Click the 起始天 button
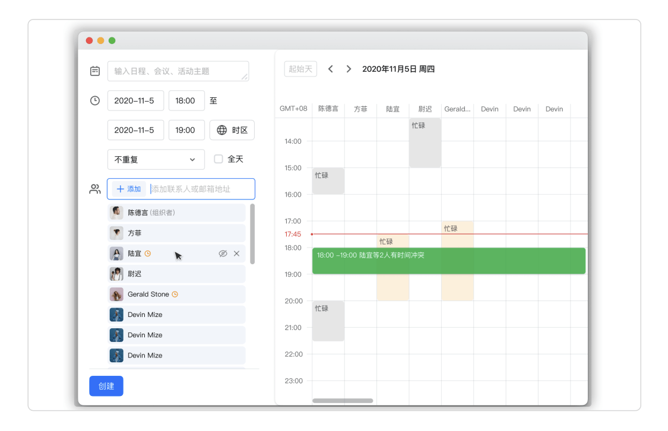The height and width of the screenshot is (431, 668). coord(300,69)
